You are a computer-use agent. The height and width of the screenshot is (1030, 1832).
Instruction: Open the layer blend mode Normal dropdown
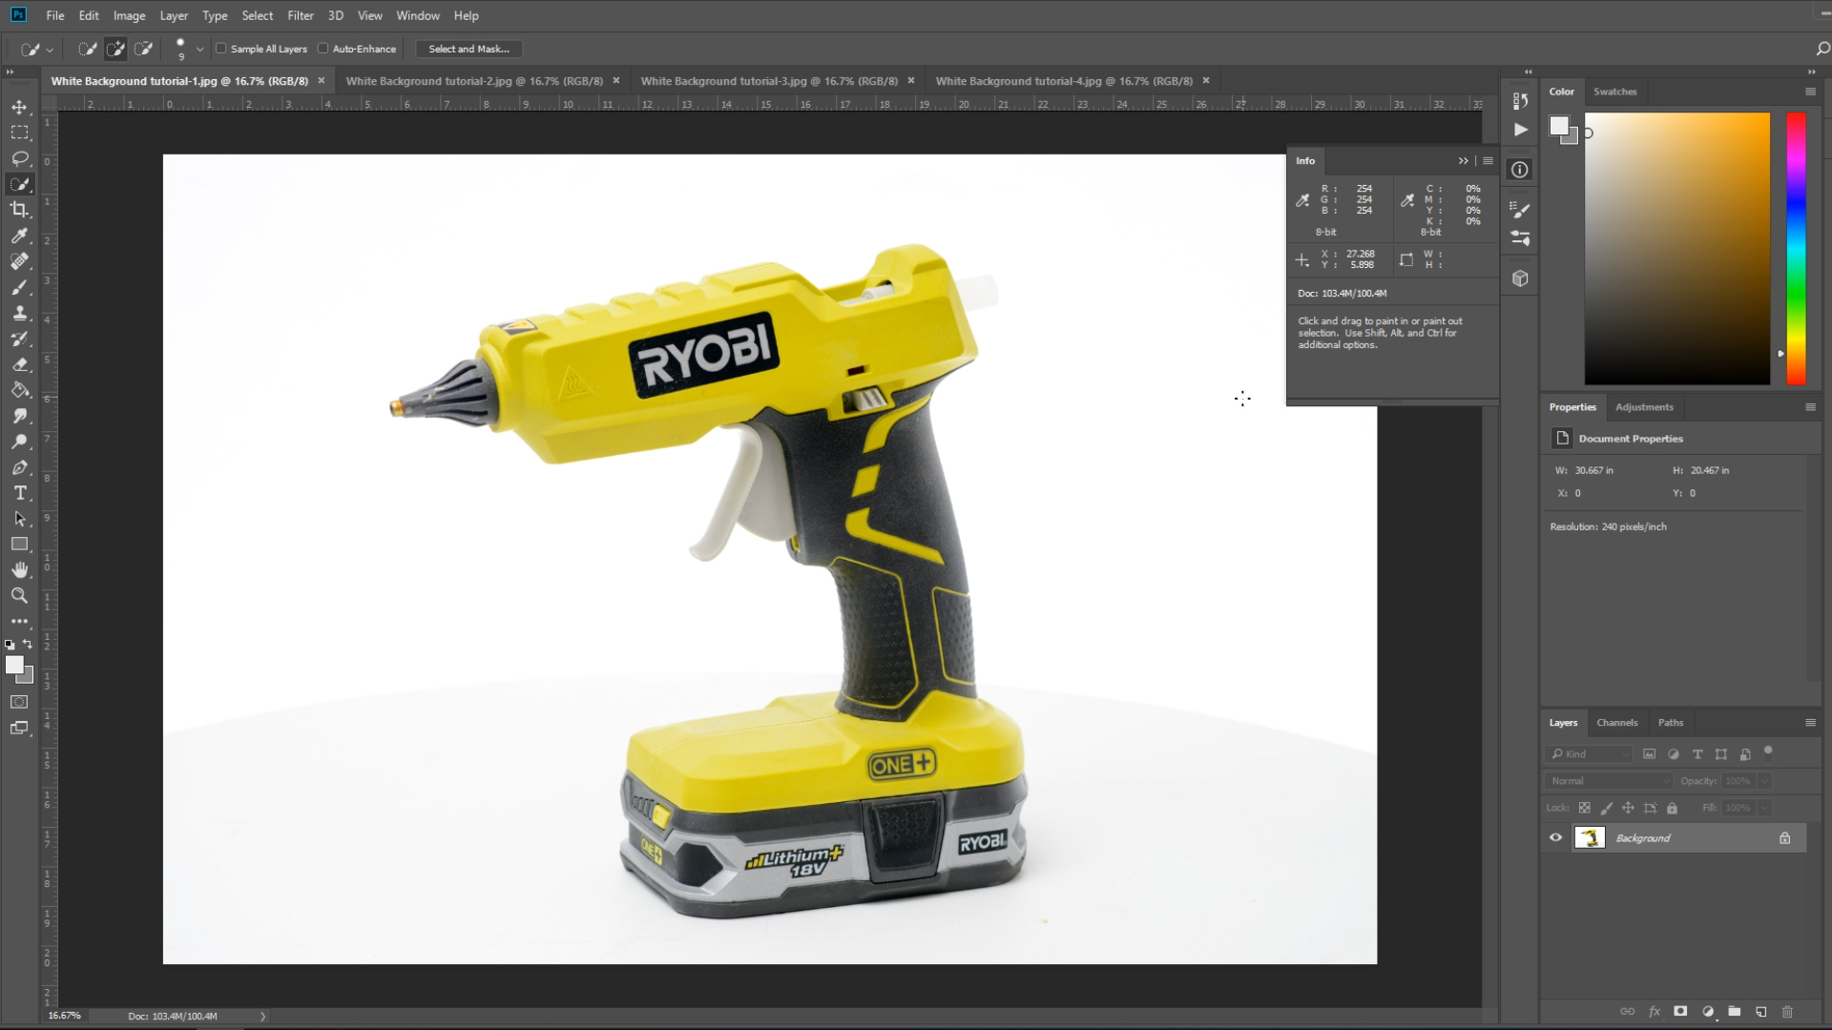(1609, 781)
